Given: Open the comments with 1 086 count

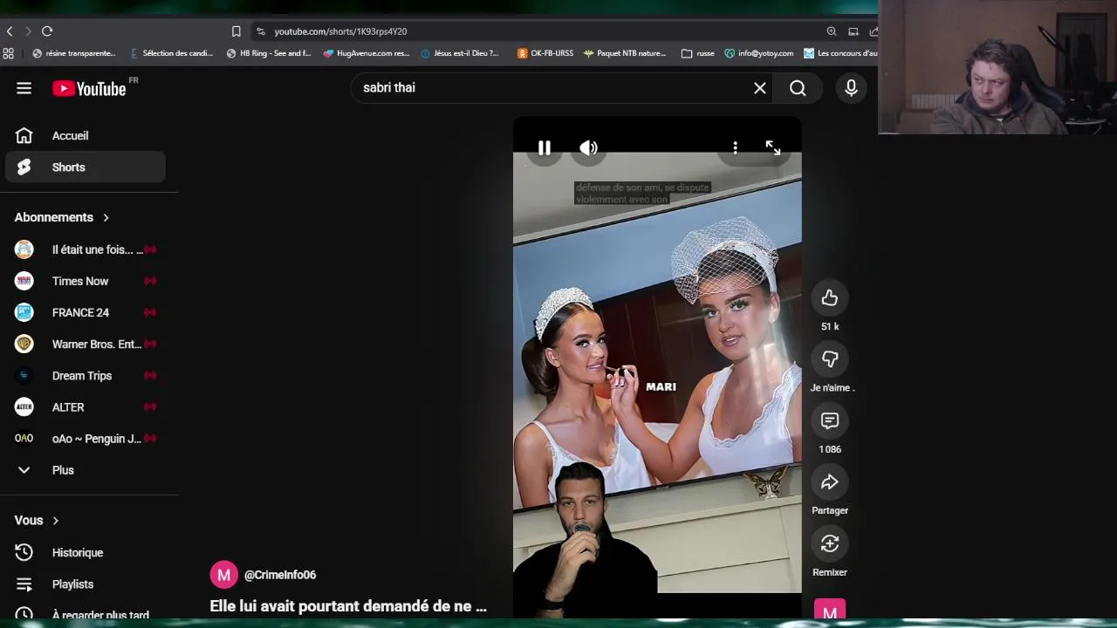Looking at the screenshot, I should tap(830, 421).
